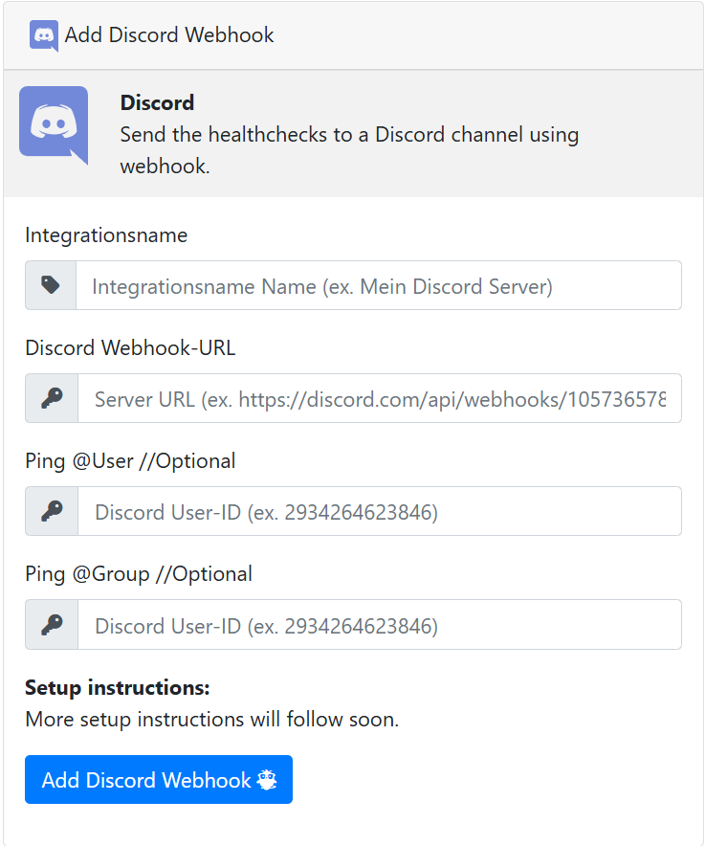Click the Ping @User //Optional label
The image size is (705, 846).
[x=130, y=461]
